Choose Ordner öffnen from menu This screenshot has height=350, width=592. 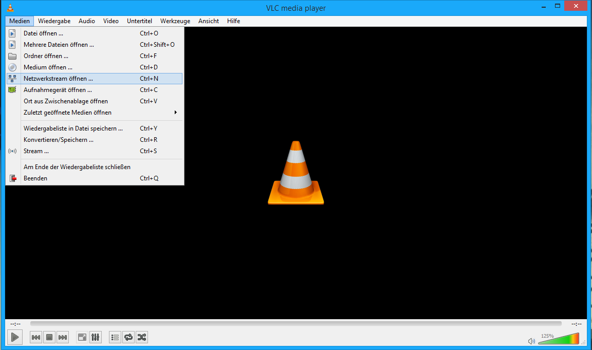[x=95, y=56]
